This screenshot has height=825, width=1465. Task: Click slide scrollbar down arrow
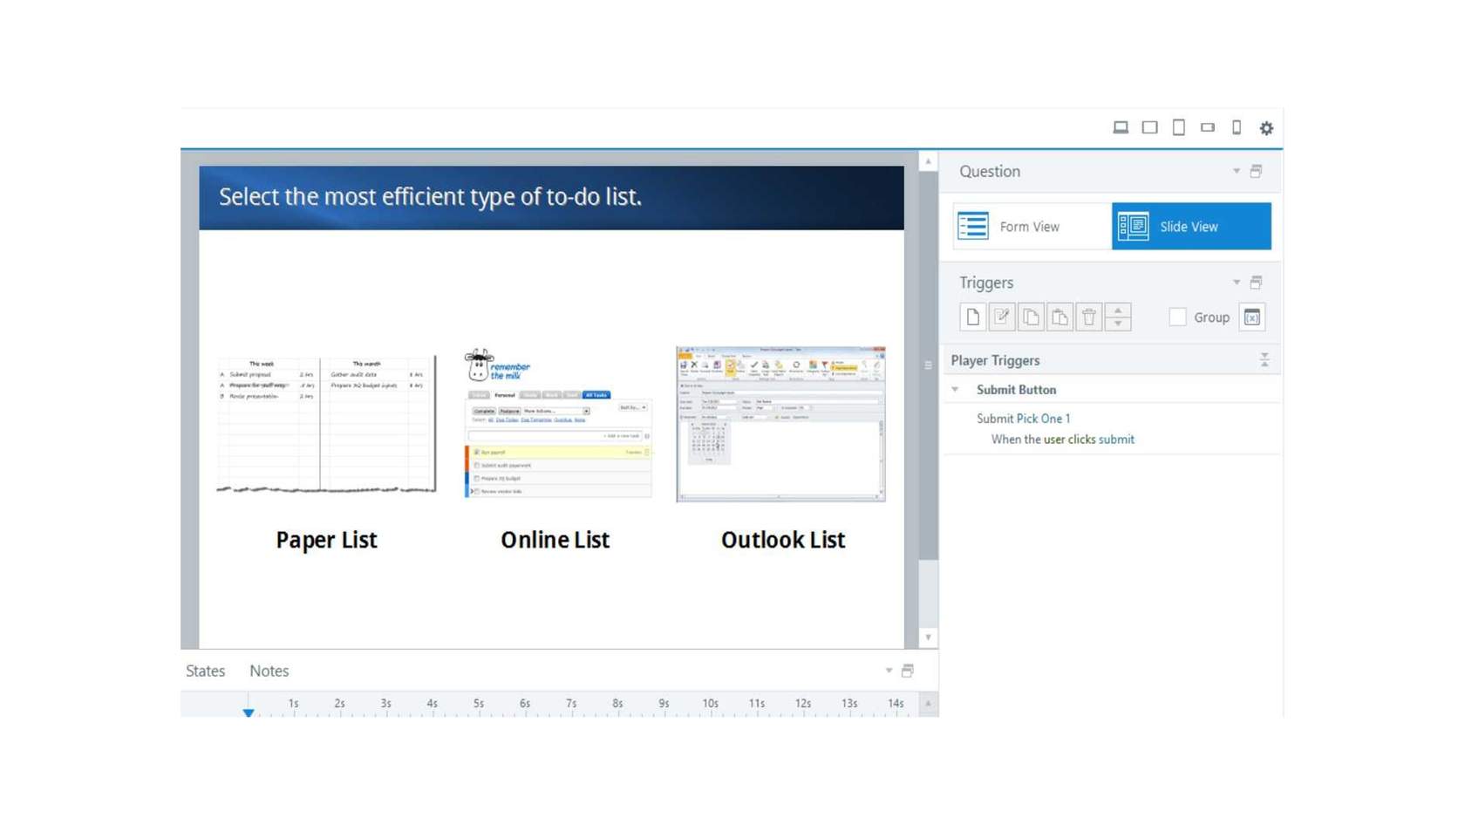(928, 637)
